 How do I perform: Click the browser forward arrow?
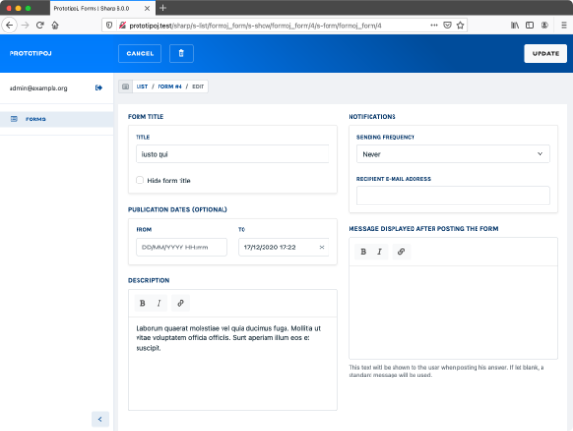coord(25,25)
